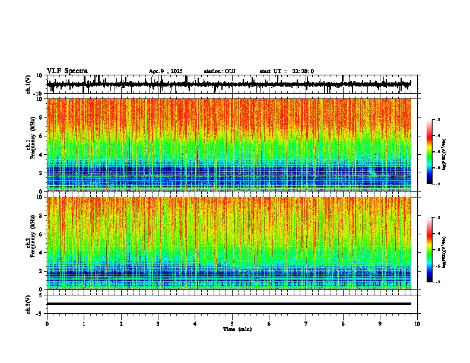The width and height of the screenshot is (470, 363).
Task: Click the "-7" tick on ch.2 colorbar
Action: pyautogui.click(x=438, y=282)
